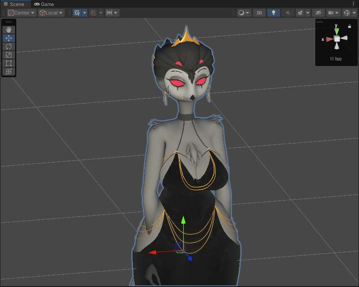Select the Scale tool
Image resolution: width=359 pixels, height=287 pixels.
pyautogui.click(x=9, y=55)
